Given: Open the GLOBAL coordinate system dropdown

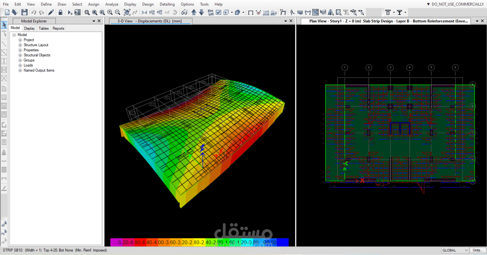Looking at the screenshot, I should [455, 250].
